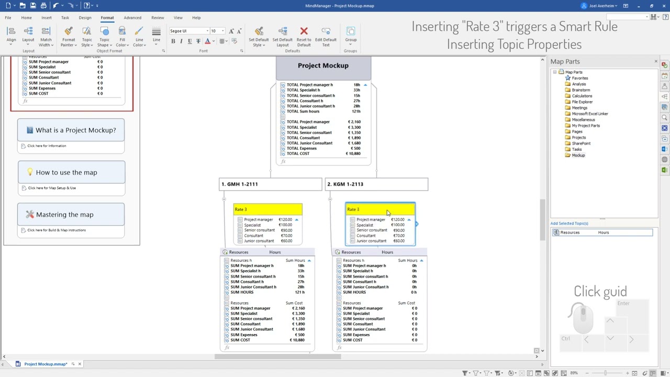The image size is (670, 377).
Task: Select 'What is a Project Mockup?' topic
Action: [x=71, y=130]
